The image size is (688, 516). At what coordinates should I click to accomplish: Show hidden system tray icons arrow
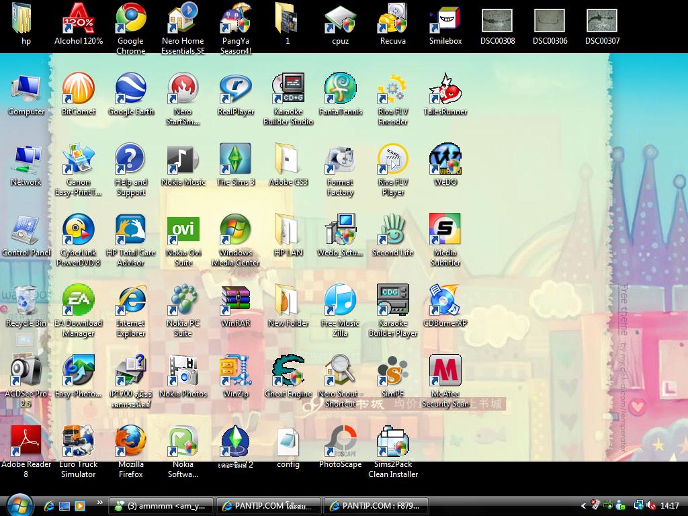pyautogui.click(x=583, y=506)
